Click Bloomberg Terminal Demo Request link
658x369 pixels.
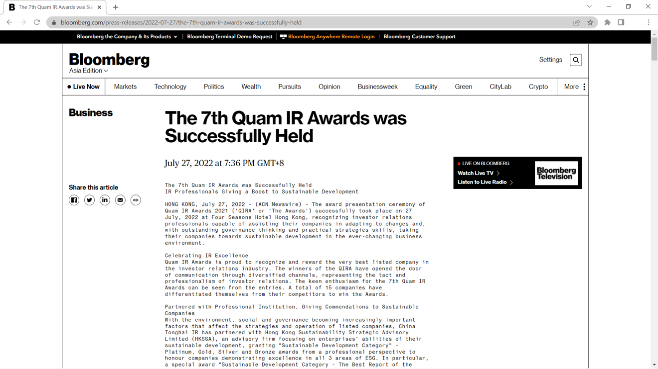click(230, 37)
